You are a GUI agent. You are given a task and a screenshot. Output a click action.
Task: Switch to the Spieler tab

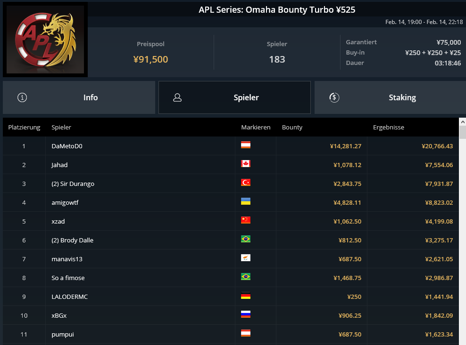coord(234,97)
